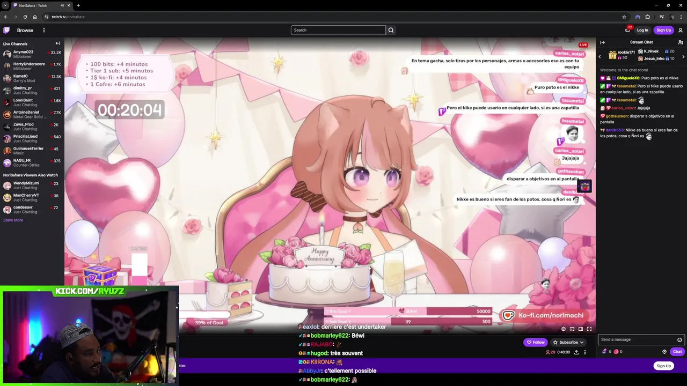687x386 pixels.
Task: Open Kamet0 channel in sidebar
Action: click(32, 78)
